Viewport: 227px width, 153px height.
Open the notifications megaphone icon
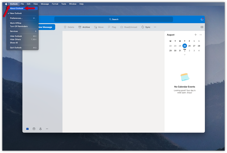pyautogui.click(x=202, y=19)
